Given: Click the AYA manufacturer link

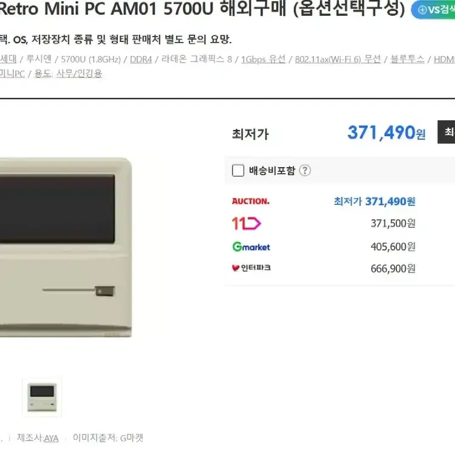Looking at the screenshot, I should point(51,438).
